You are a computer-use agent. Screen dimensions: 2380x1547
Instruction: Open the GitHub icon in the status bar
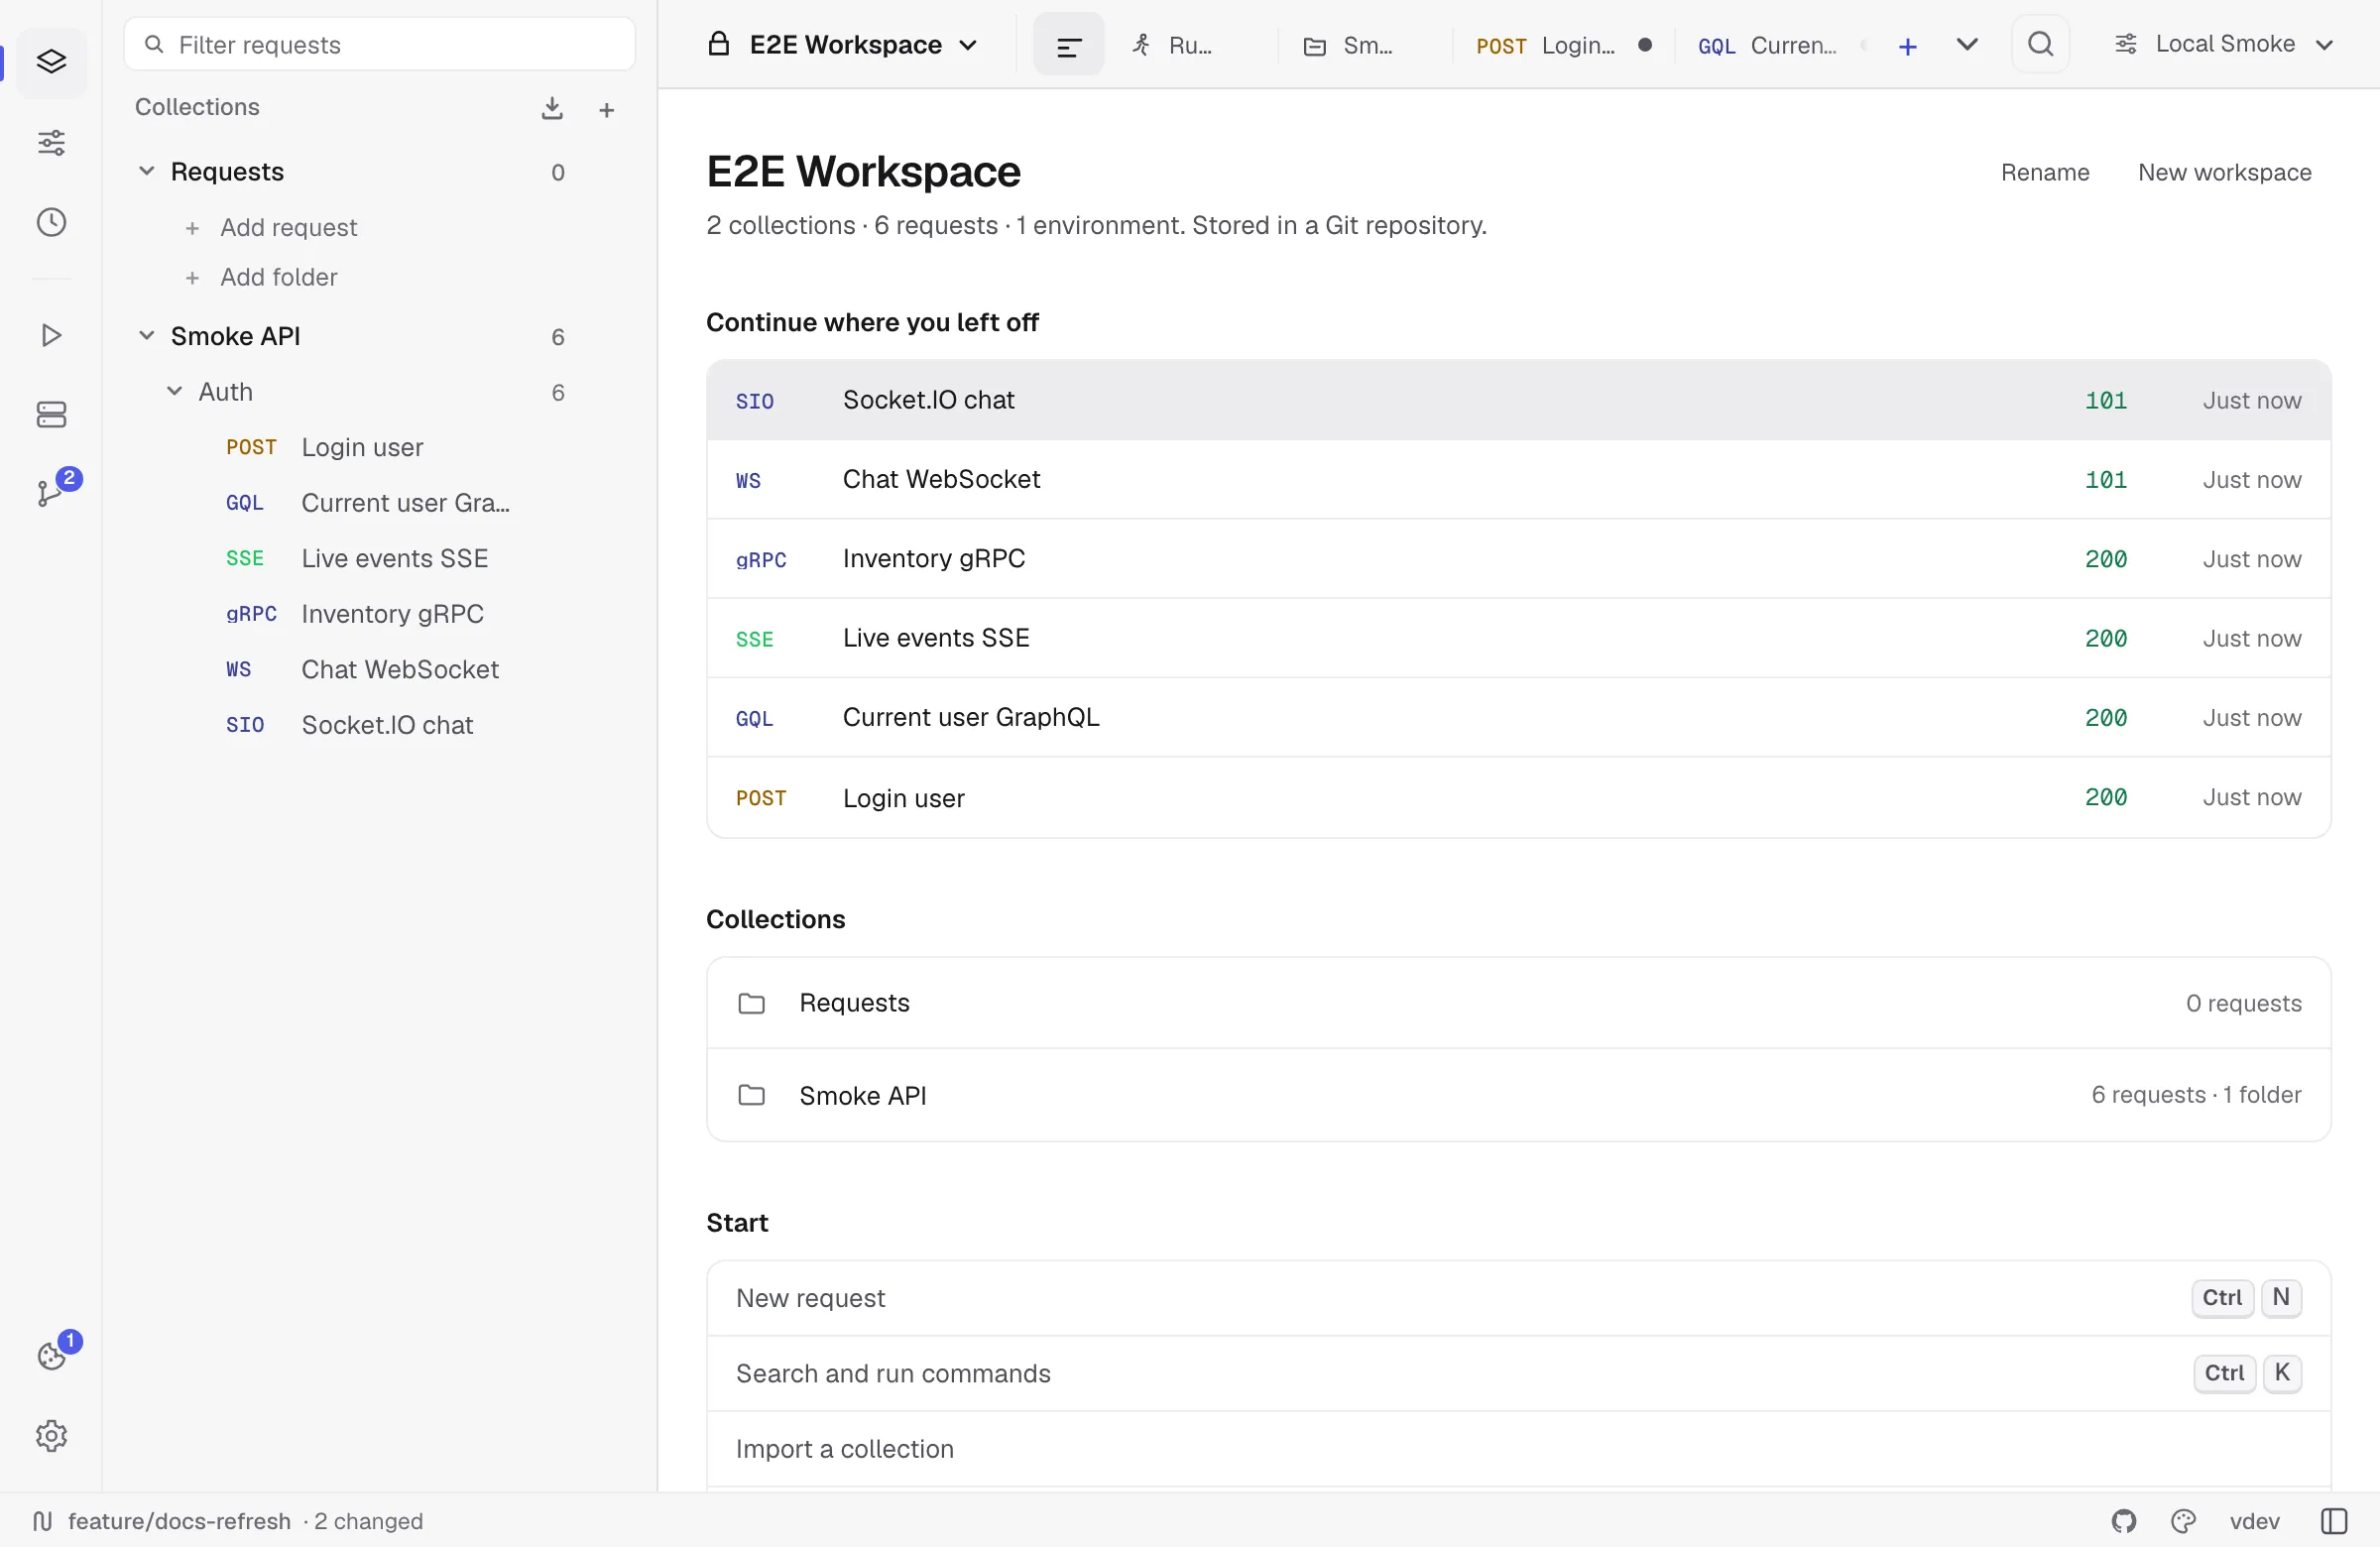(x=2124, y=1521)
